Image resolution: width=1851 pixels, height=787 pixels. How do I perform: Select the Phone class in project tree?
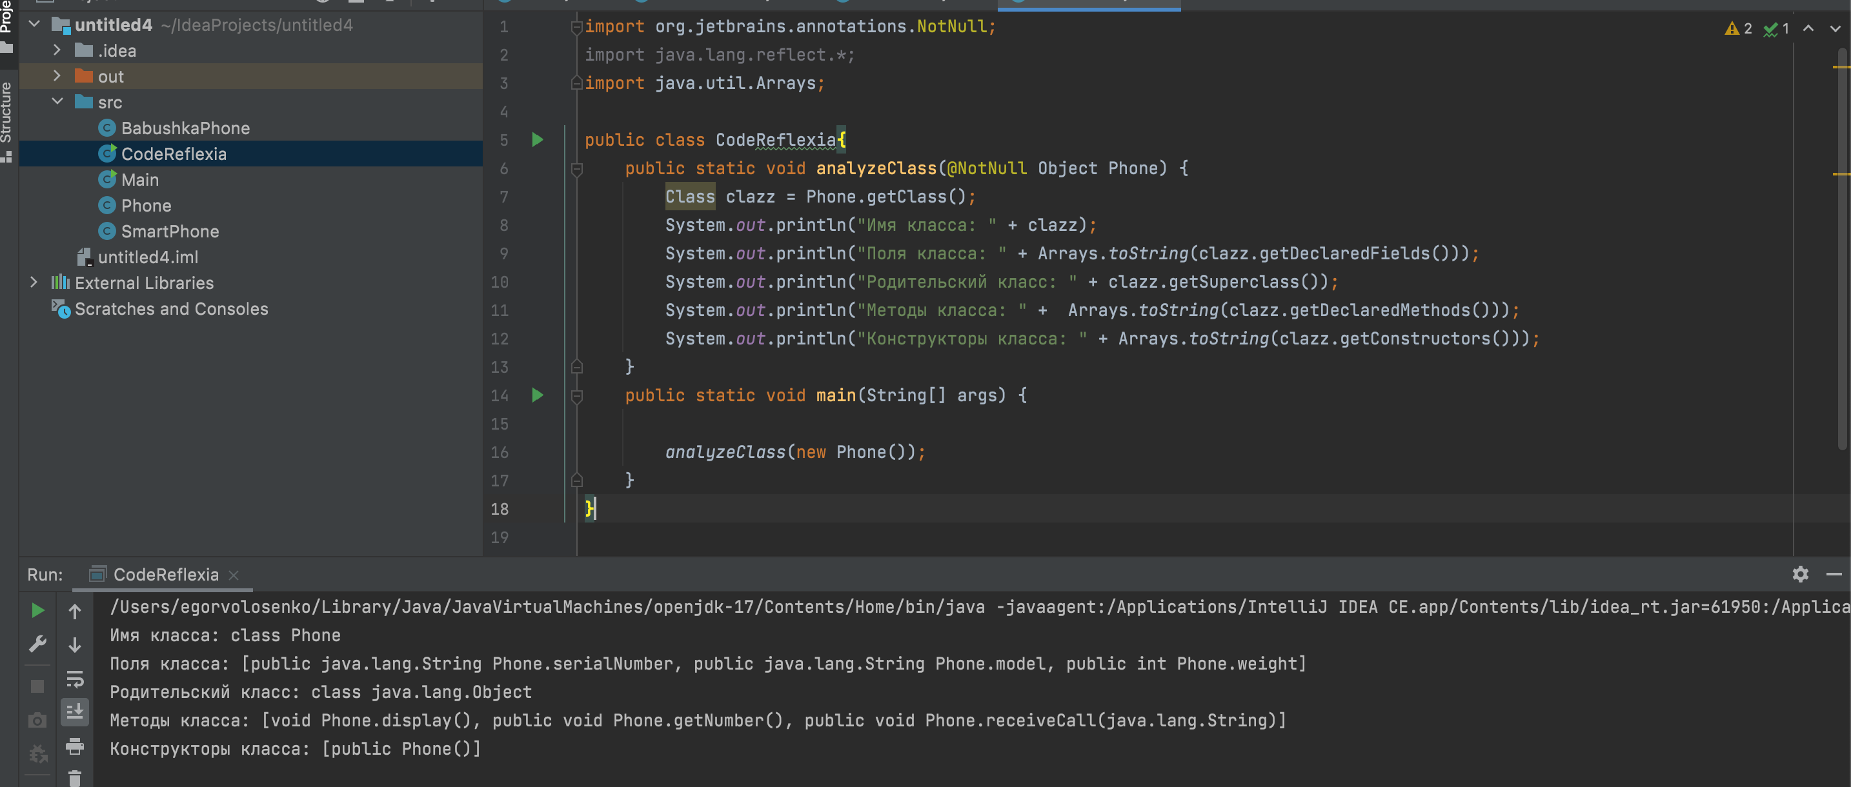click(147, 205)
